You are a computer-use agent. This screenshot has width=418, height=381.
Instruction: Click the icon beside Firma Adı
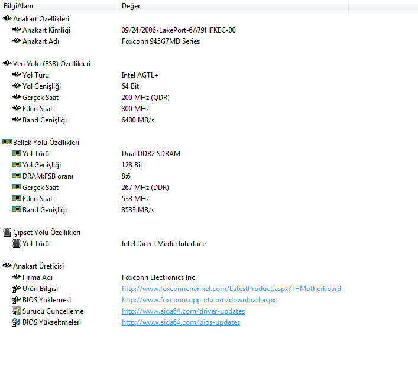(17, 277)
